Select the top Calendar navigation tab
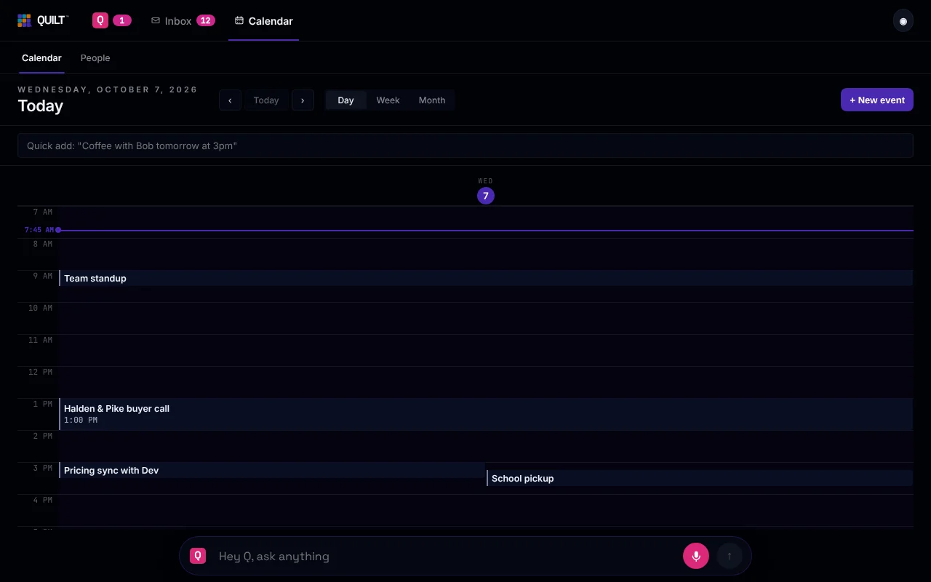The width and height of the screenshot is (931, 582). click(x=263, y=20)
